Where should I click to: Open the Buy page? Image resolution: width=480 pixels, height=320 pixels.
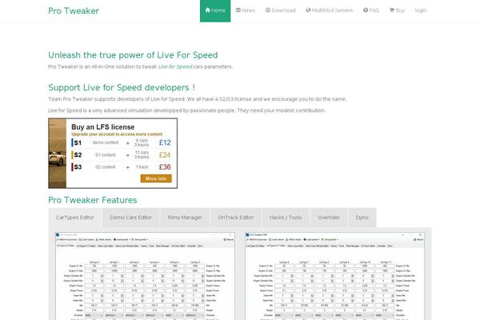397,10
